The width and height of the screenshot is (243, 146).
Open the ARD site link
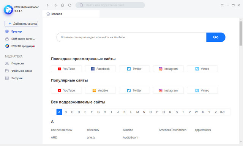click(x=54, y=138)
